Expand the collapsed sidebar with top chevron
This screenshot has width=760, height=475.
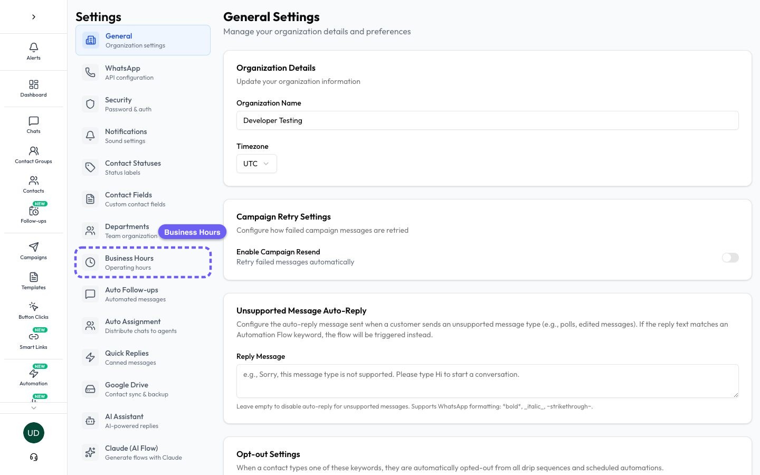(x=33, y=17)
